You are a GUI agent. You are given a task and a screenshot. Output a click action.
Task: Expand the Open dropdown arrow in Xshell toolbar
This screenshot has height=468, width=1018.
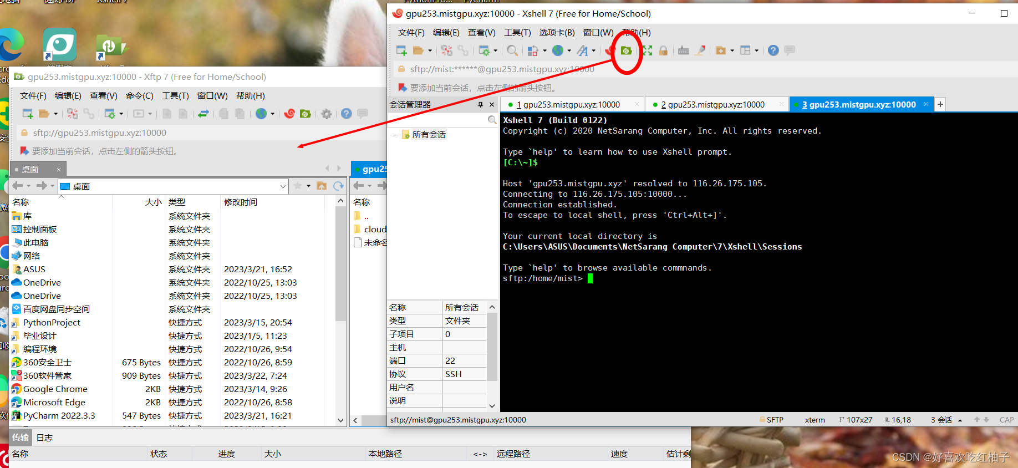pyautogui.click(x=429, y=50)
